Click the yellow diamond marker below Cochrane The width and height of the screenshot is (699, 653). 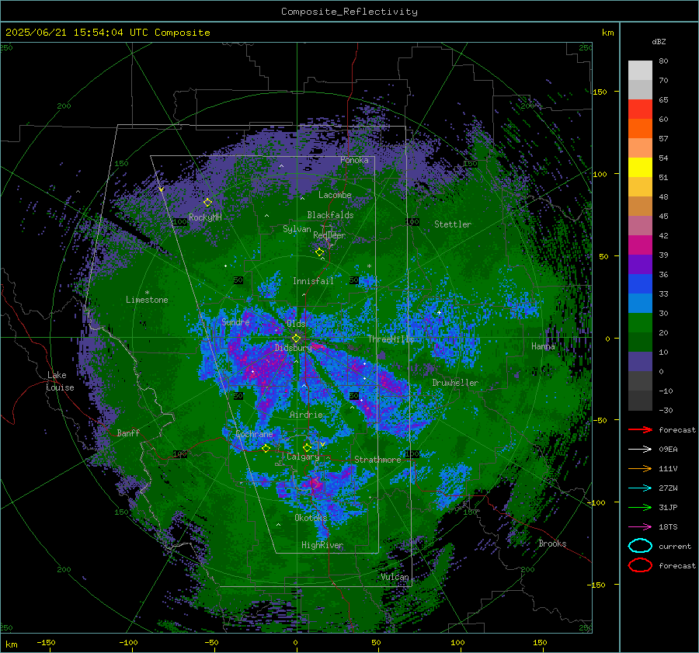(266, 448)
